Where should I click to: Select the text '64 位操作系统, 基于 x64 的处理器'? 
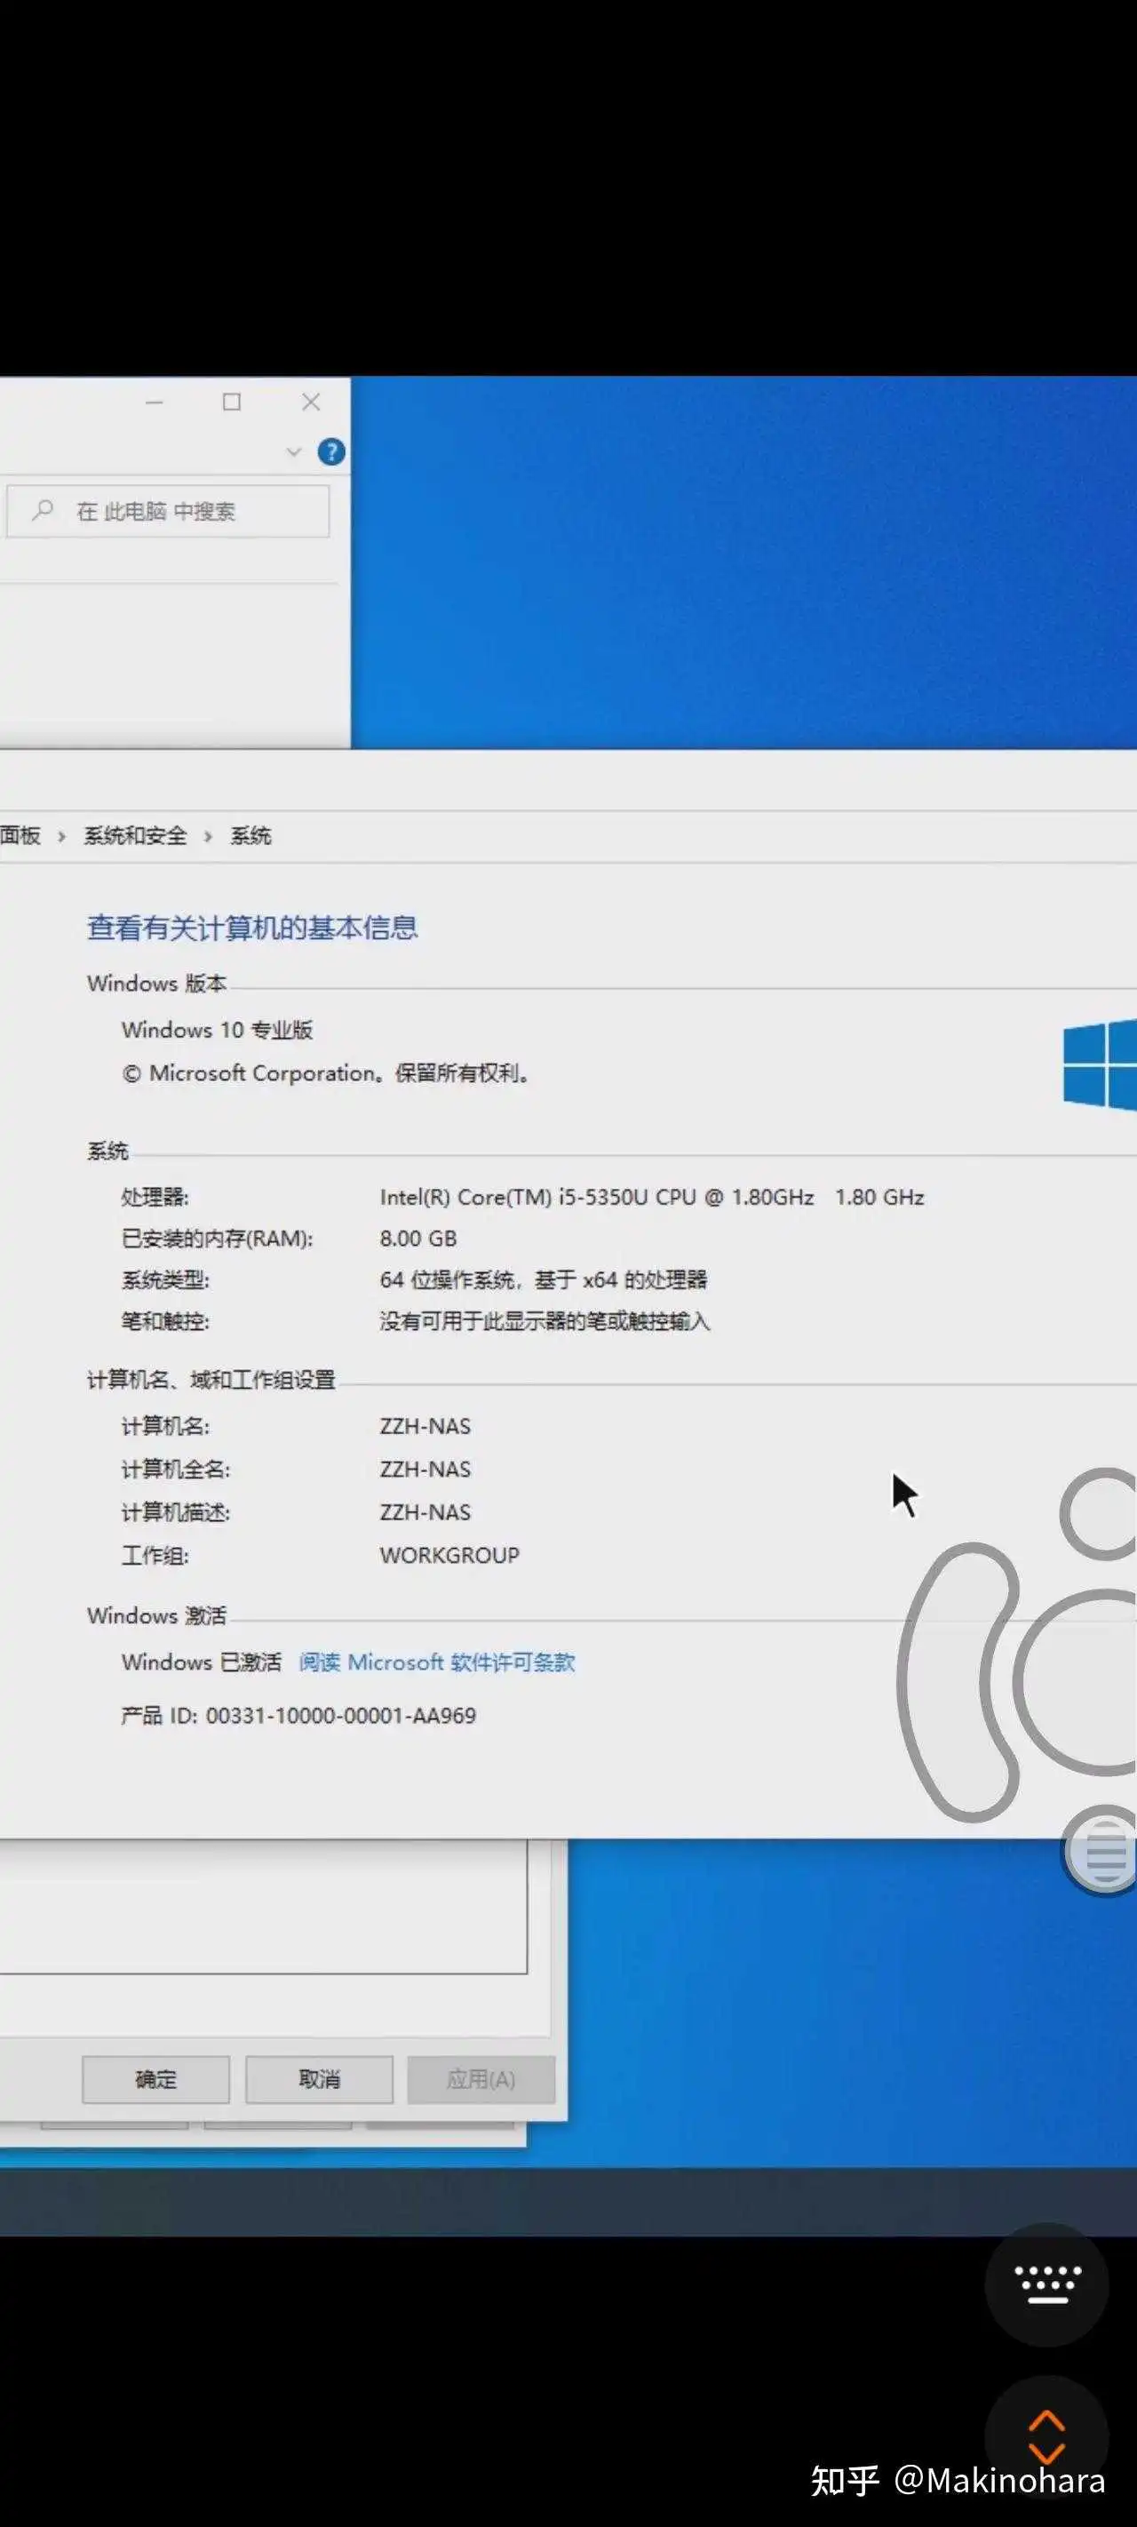tap(544, 1279)
